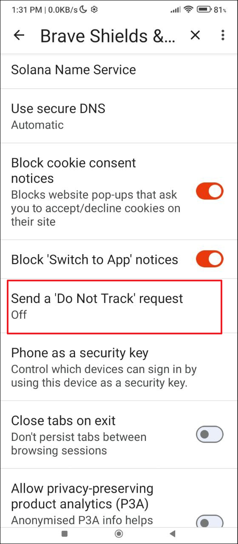Tap the Wi-Fi status icon
238x544 pixels.
189,9
